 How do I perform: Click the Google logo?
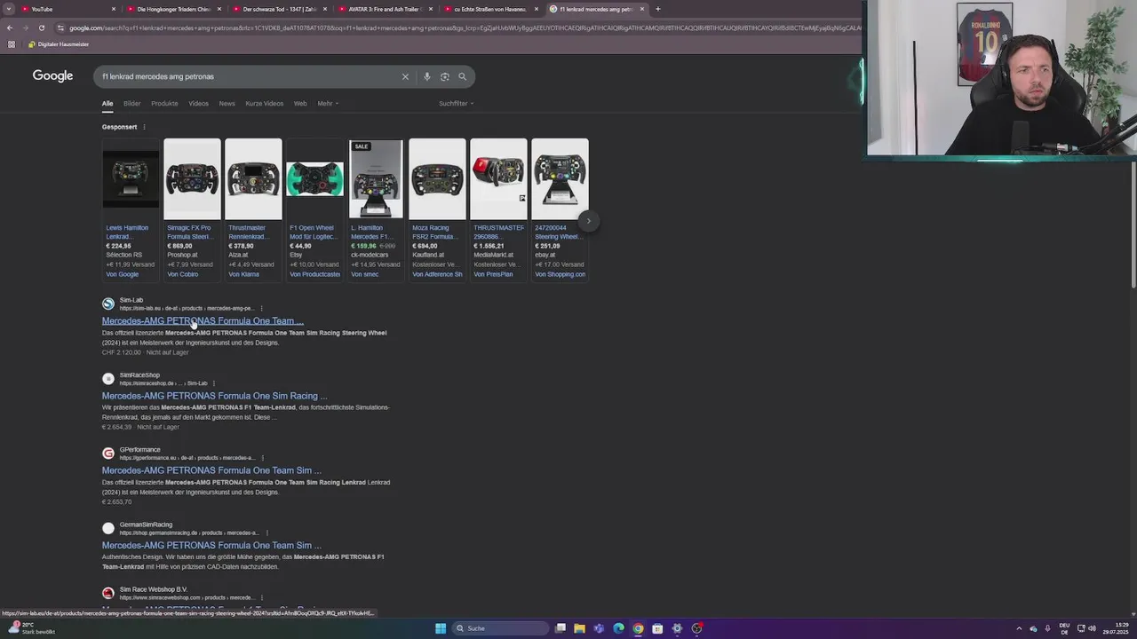click(x=52, y=76)
